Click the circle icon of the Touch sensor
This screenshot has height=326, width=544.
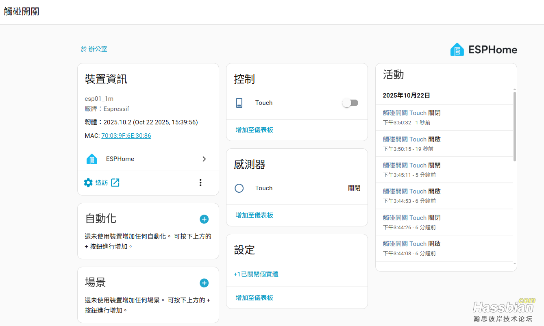tap(239, 188)
